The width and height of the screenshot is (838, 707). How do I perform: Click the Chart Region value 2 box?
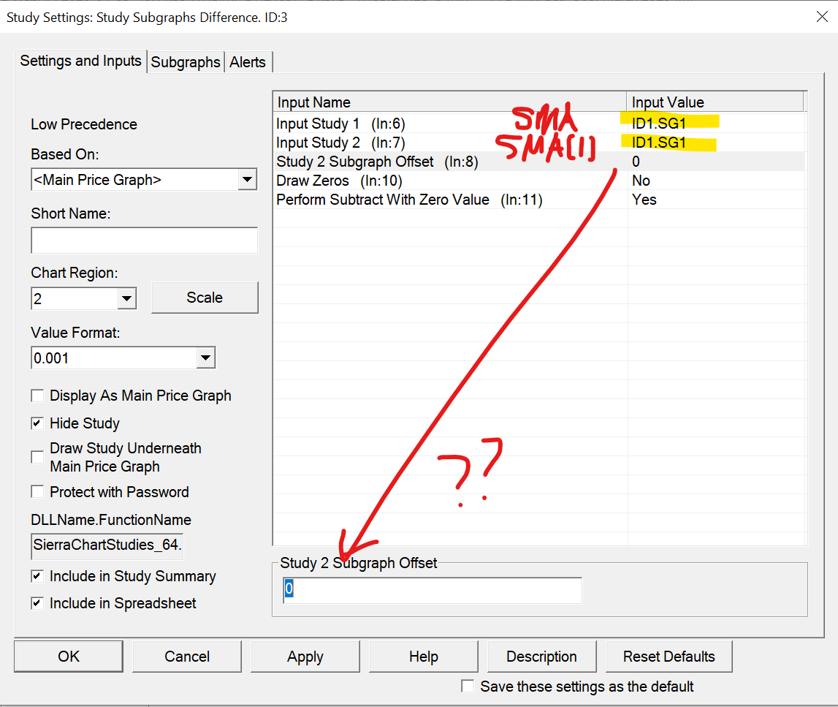84,298
